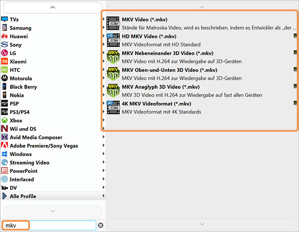The width and height of the screenshot is (299, 232).
Task: Clear the mkv search text
Action: click(x=101, y=226)
